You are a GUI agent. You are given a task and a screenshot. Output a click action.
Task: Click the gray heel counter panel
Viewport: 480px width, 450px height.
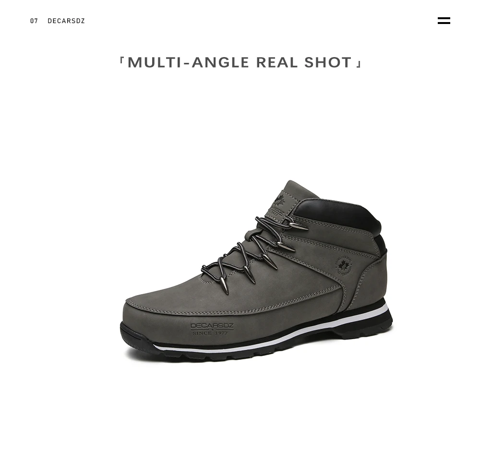[372, 278]
